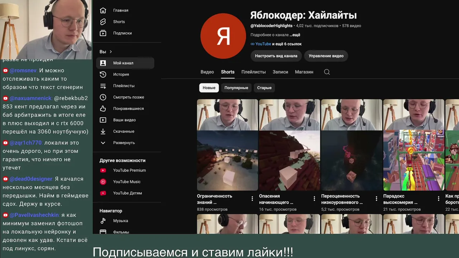
Task: Click the Смотреть позже clock icon
Action: 103,97
